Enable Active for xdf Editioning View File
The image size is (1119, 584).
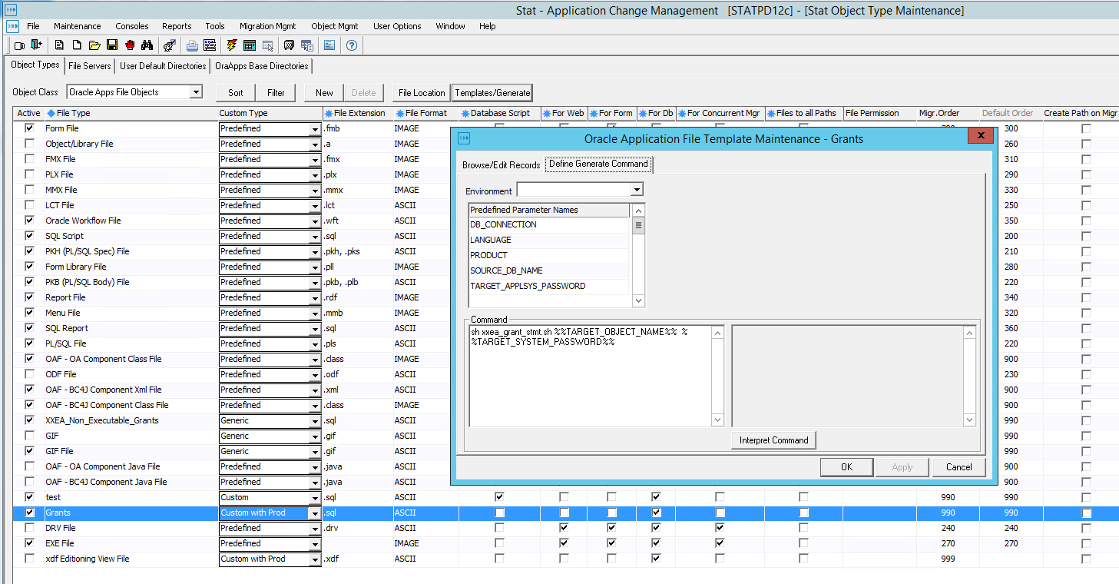[29, 559]
